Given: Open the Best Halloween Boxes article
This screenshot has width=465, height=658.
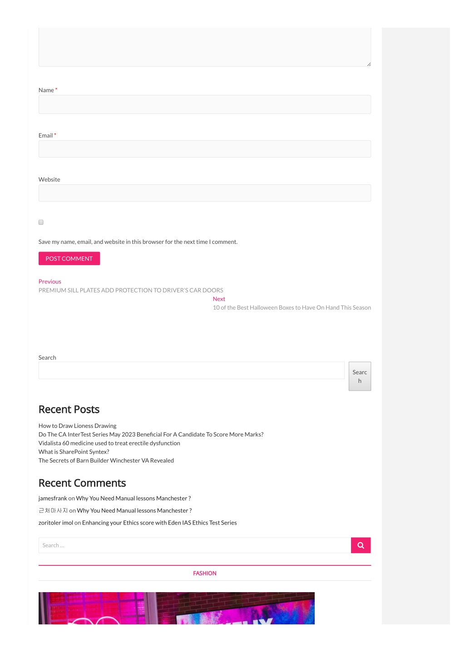Looking at the screenshot, I should 292,307.
